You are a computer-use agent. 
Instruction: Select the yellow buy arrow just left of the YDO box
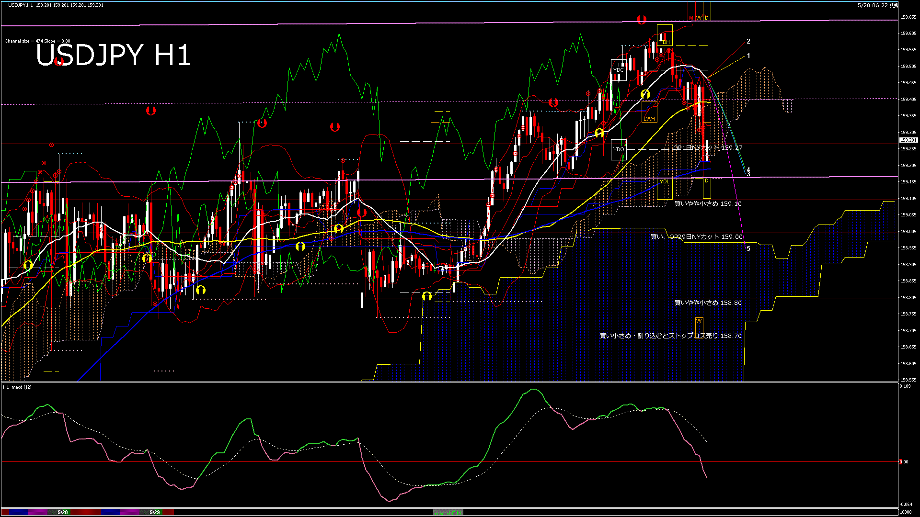599,133
